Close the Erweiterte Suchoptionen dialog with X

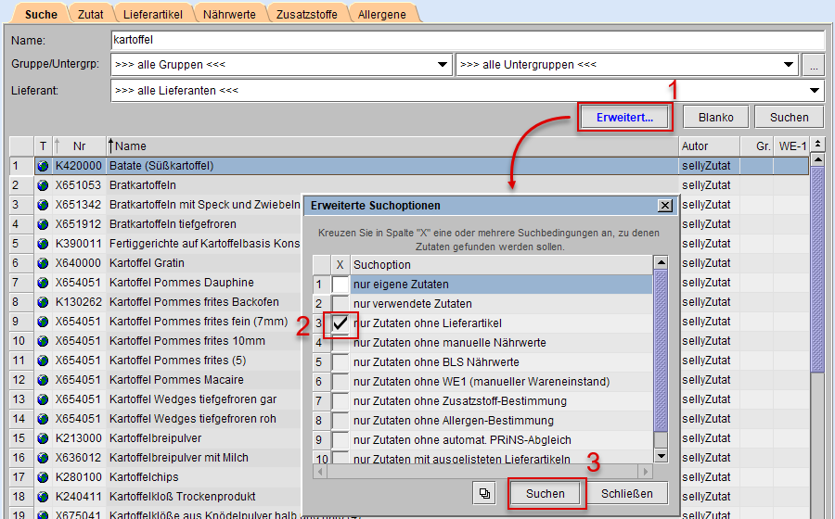click(x=664, y=205)
